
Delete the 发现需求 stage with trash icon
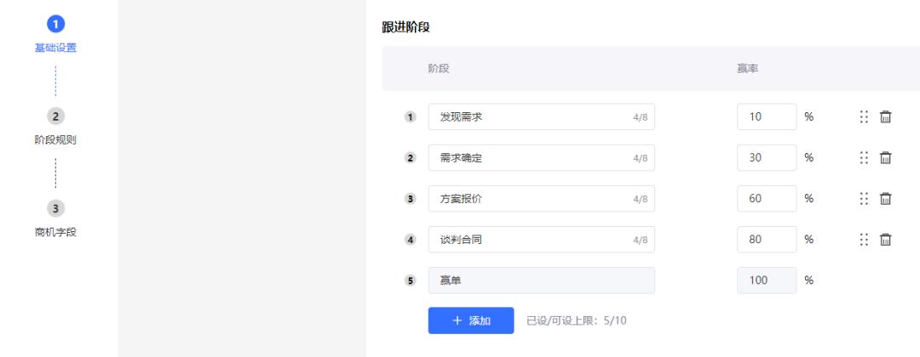885,117
